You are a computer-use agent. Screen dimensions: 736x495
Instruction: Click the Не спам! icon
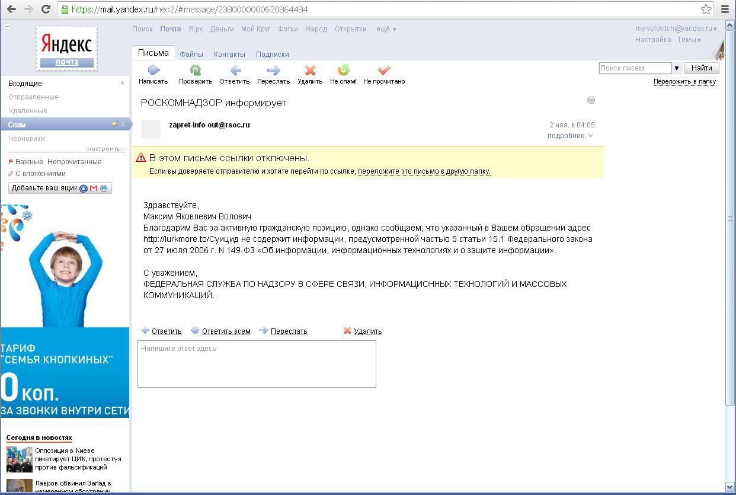(x=343, y=71)
